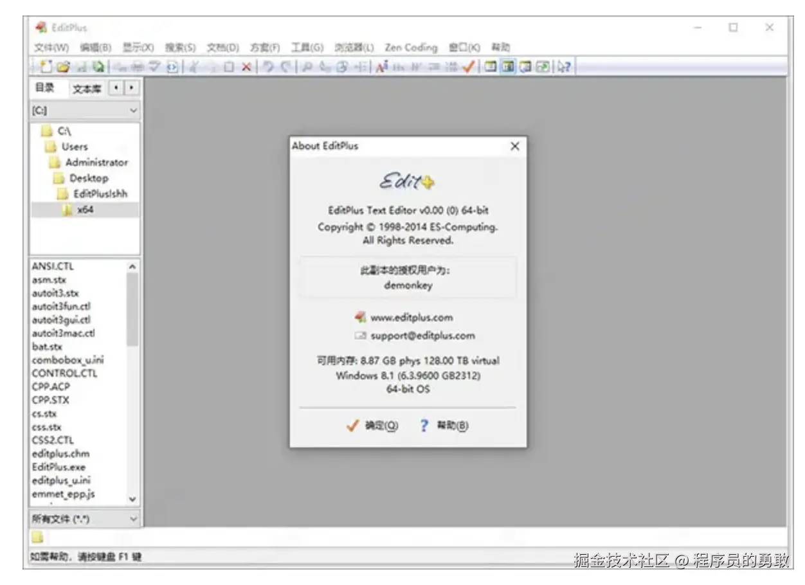The image size is (805, 585).
Task: Open the 文档(D) menu
Action: pyautogui.click(x=222, y=48)
